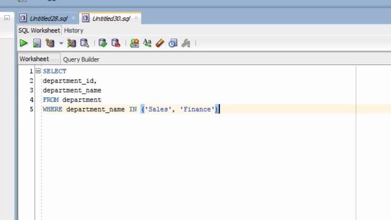Run the statement with the green play icon
The height and width of the screenshot is (220, 391).
pyautogui.click(x=23, y=43)
